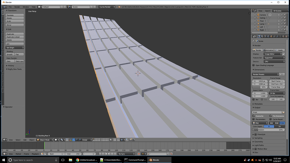This screenshot has width=290, height=163.
Task: Jump to first frame in timeline
Action: coord(100,154)
